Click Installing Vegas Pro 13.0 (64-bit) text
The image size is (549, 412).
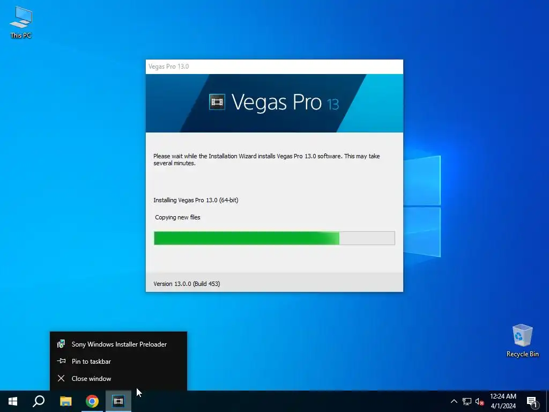(196, 200)
